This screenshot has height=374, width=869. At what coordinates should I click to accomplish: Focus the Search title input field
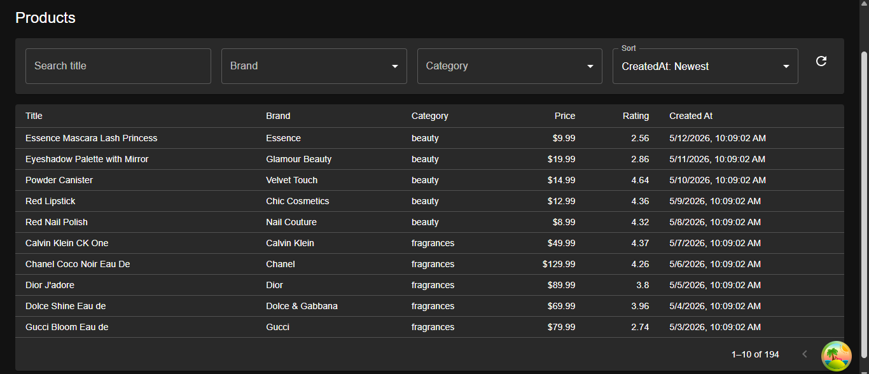pyautogui.click(x=118, y=66)
